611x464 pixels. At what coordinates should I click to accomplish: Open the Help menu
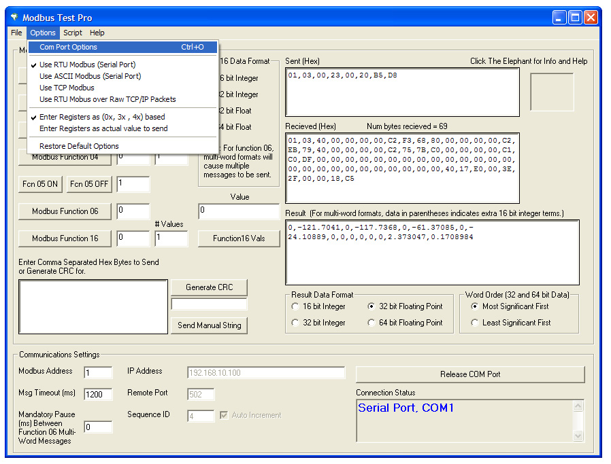[x=97, y=33]
